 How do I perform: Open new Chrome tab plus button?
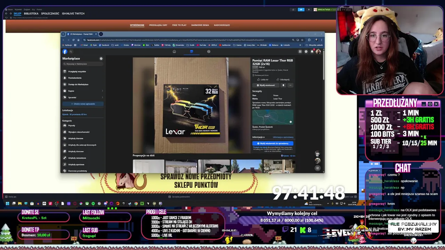point(101,34)
